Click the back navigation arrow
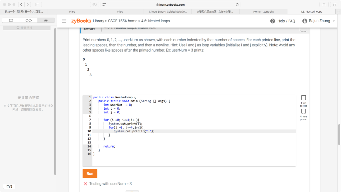 pyautogui.click(x=21, y=4)
